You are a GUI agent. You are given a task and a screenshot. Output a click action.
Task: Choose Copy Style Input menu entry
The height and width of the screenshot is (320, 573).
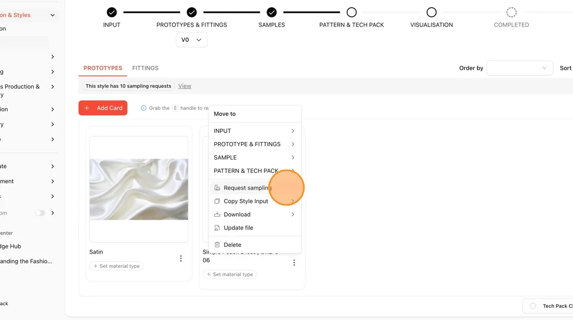(x=255, y=201)
